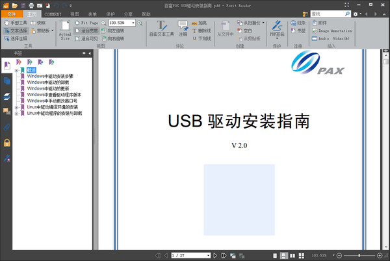The height and width of the screenshot is (261, 390).
Task: Select the 手型工具 hand tool
Action: click(x=16, y=23)
